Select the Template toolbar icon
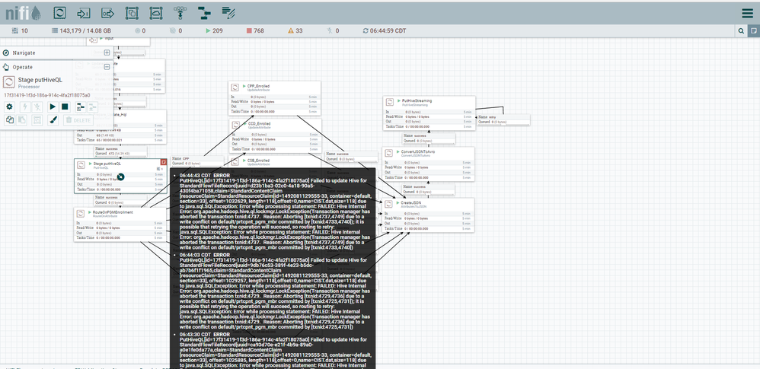Image resolution: width=760 pixels, height=369 pixels. pyautogui.click(x=204, y=12)
